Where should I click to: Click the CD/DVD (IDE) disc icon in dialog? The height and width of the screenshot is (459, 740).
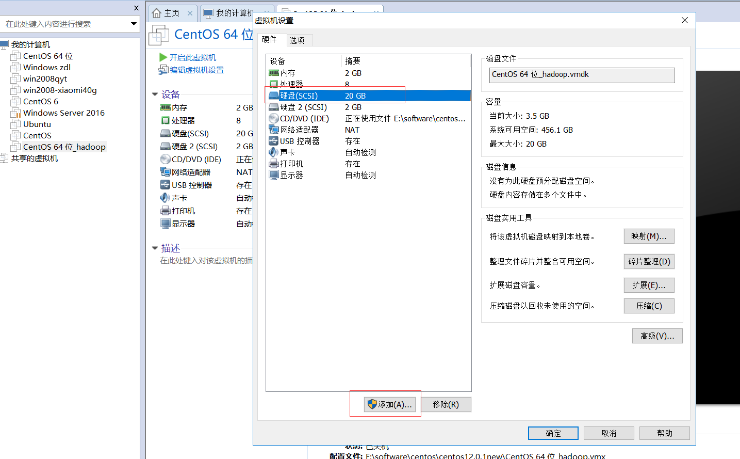coord(273,118)
